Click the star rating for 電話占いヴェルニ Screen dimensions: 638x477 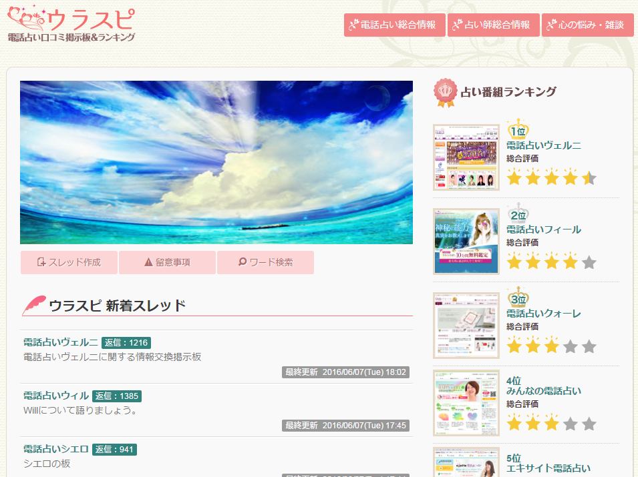point(551,177)
